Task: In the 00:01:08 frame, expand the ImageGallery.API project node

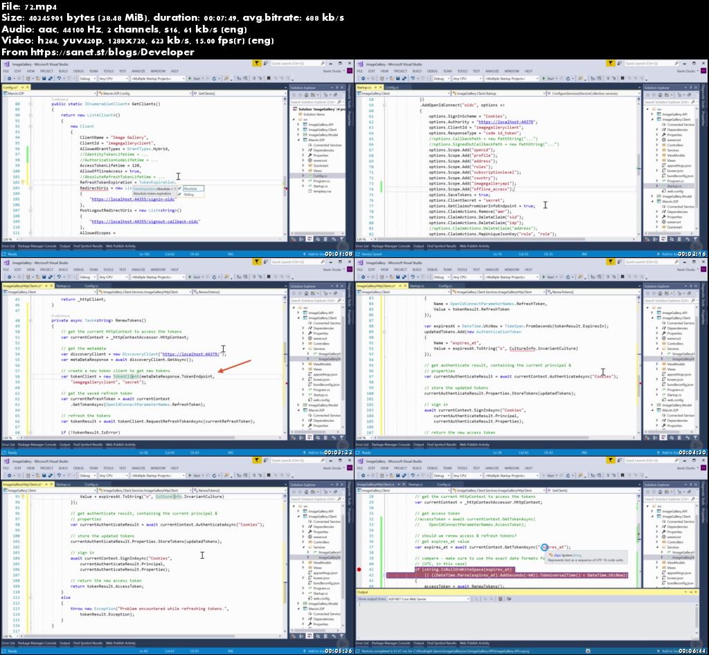Action: [x=298, y=124]
